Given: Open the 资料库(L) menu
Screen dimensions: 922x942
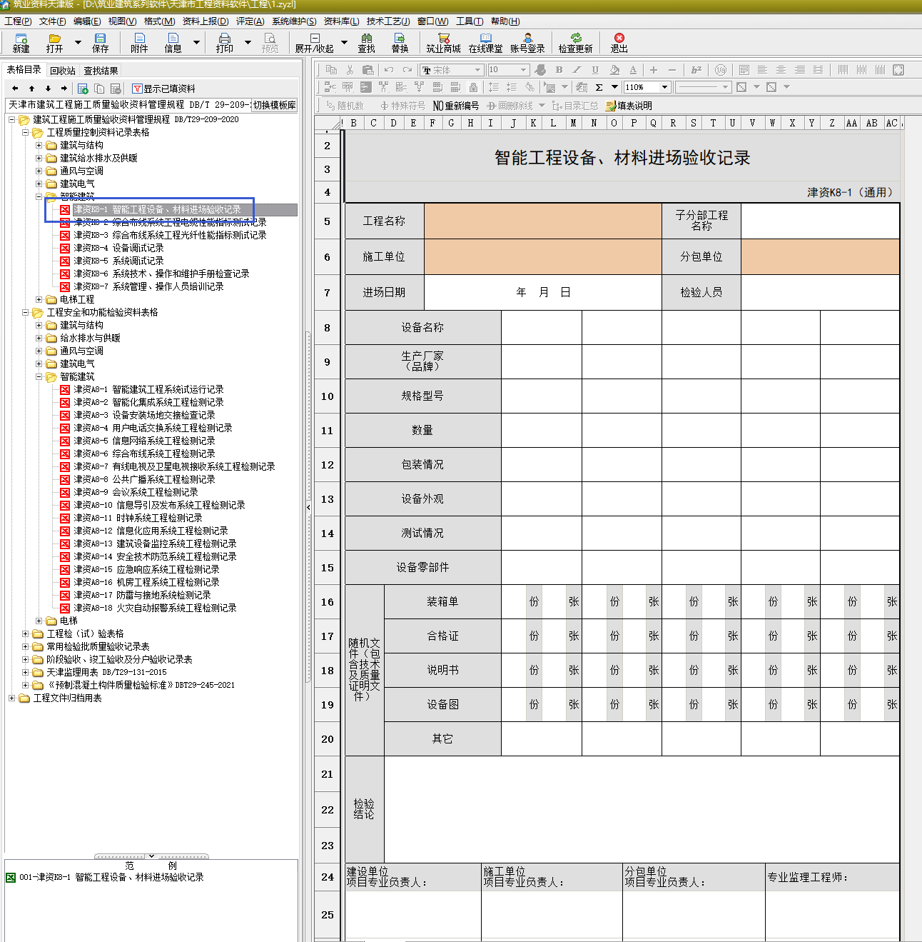Looking at the screenshot, I should tap(342, 21).
